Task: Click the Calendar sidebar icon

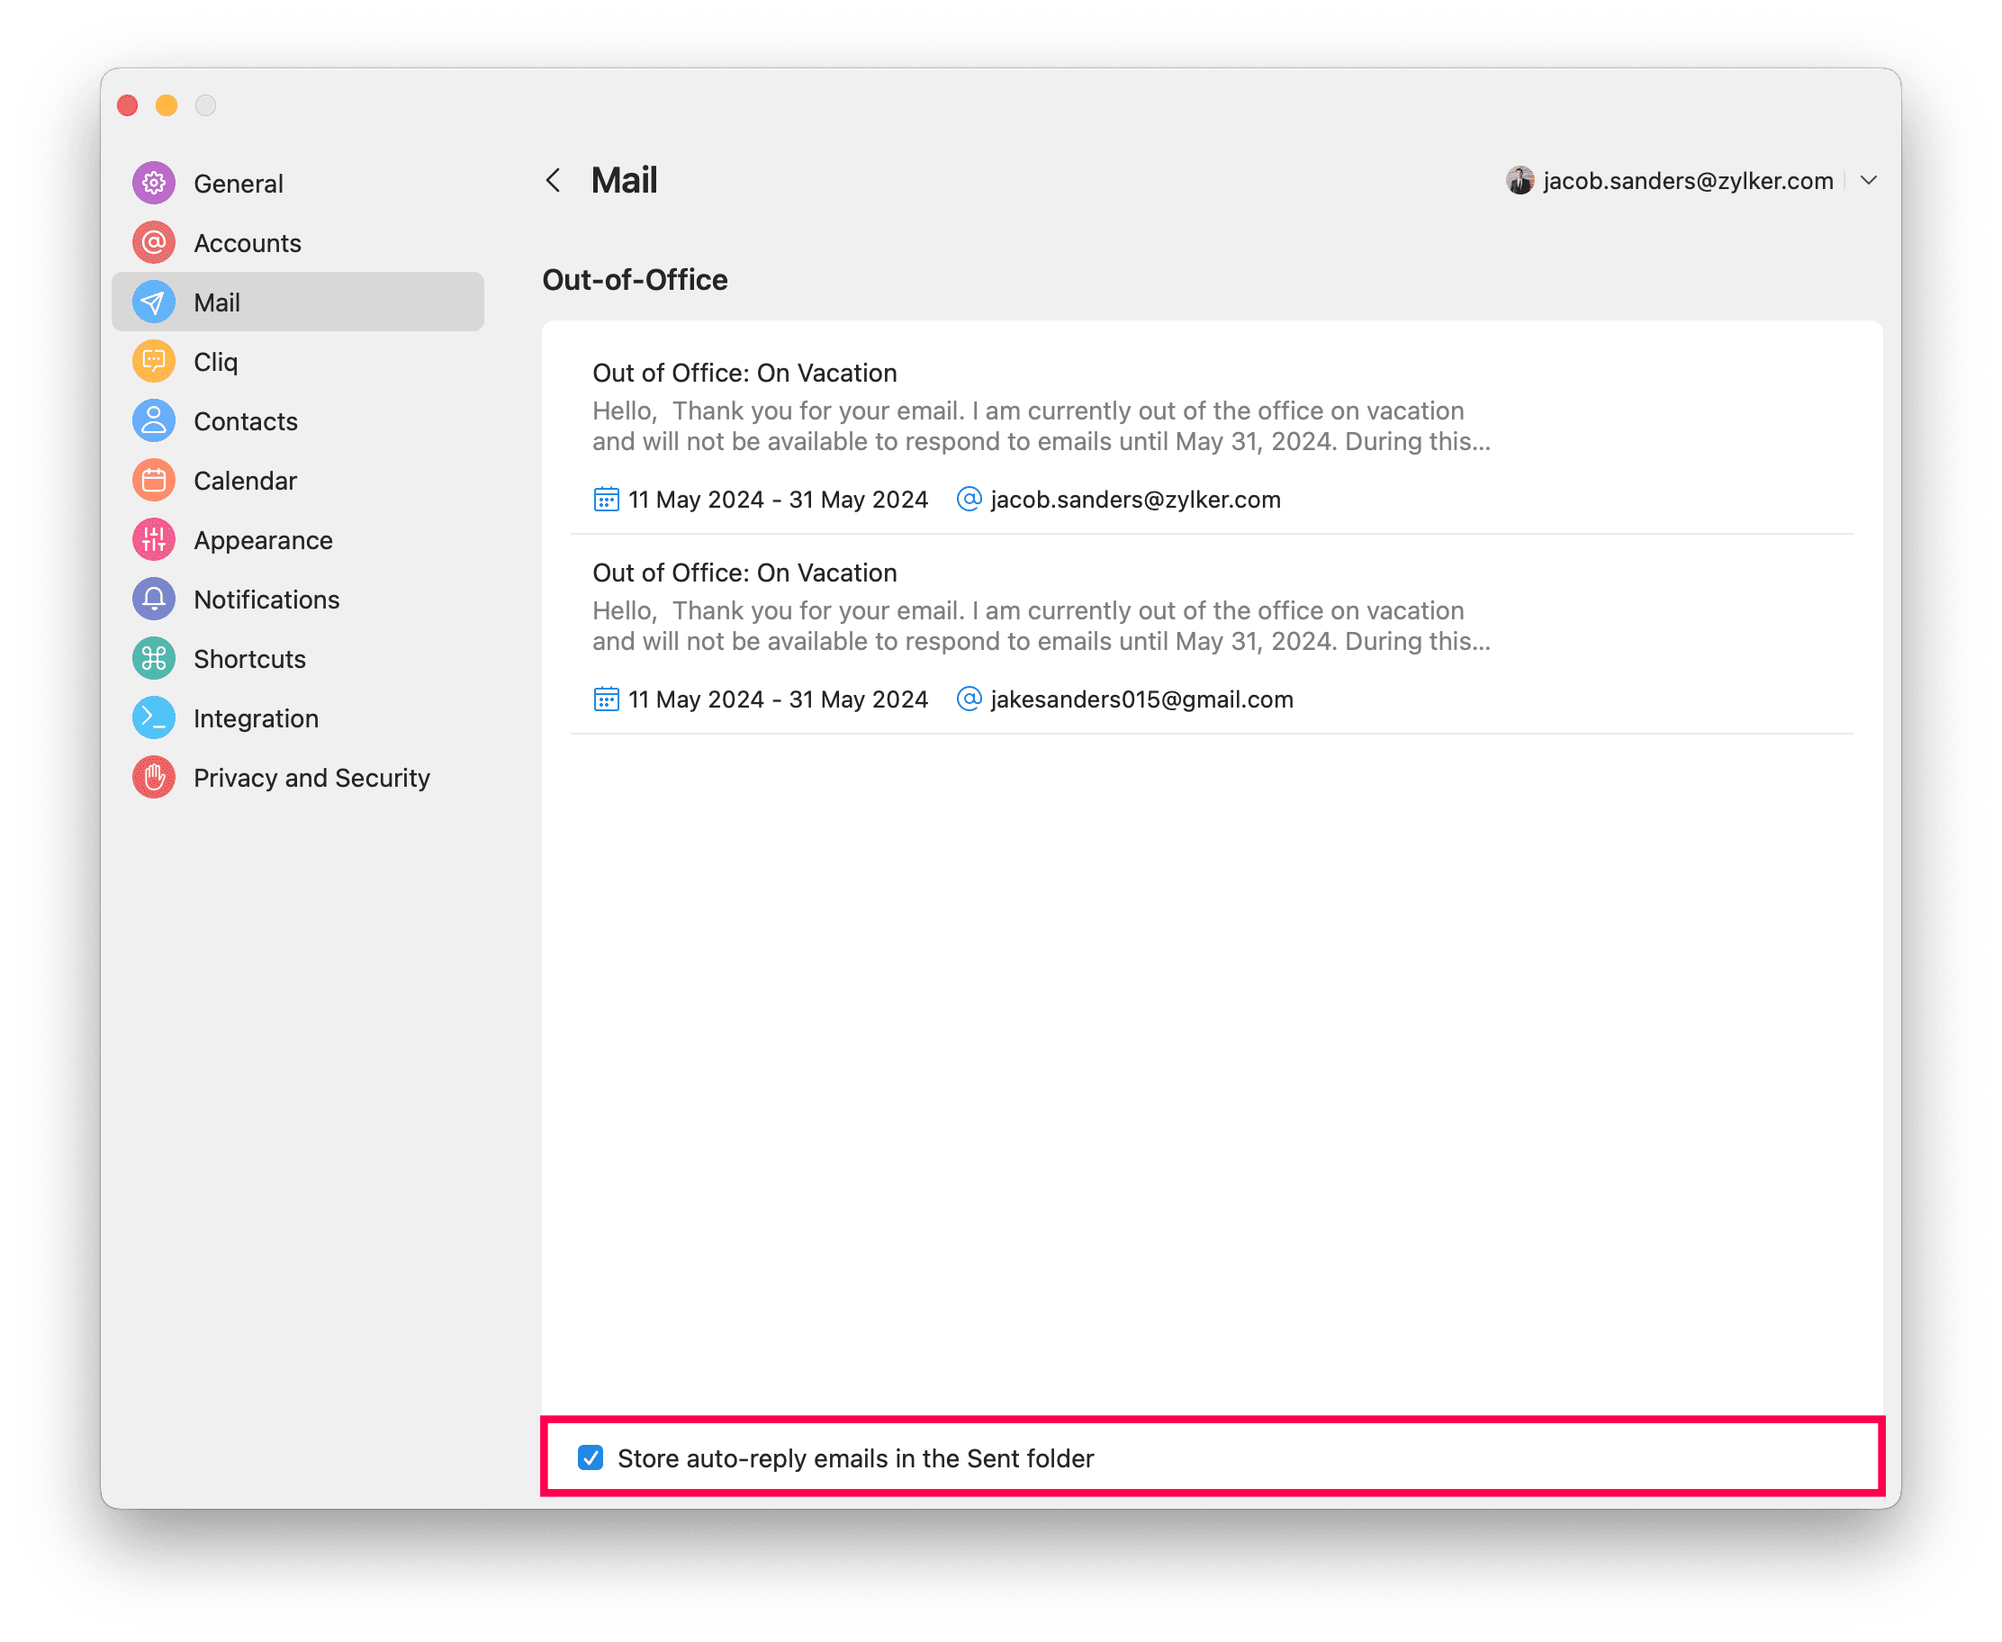Action: pyautogui.click(x=153, y=481)
